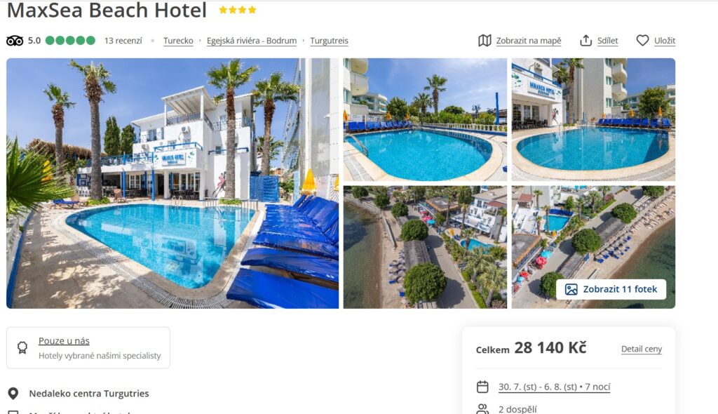The width and height of the screenshot is (718, 414).
Task: Click the heart icon to save the hotel
Action: point(642,41)
